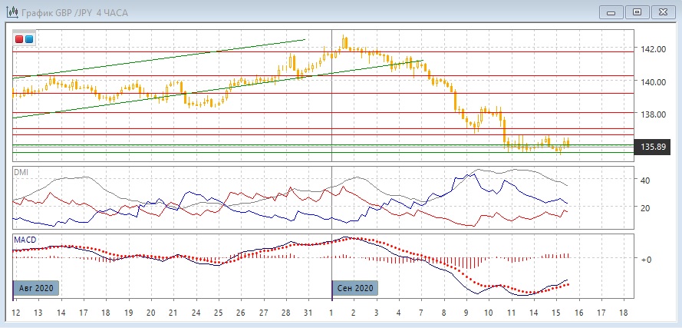Select the DMI indicator label
This screenshot has width=682, height=328.
pyautogui.click(x=21, y=172)
